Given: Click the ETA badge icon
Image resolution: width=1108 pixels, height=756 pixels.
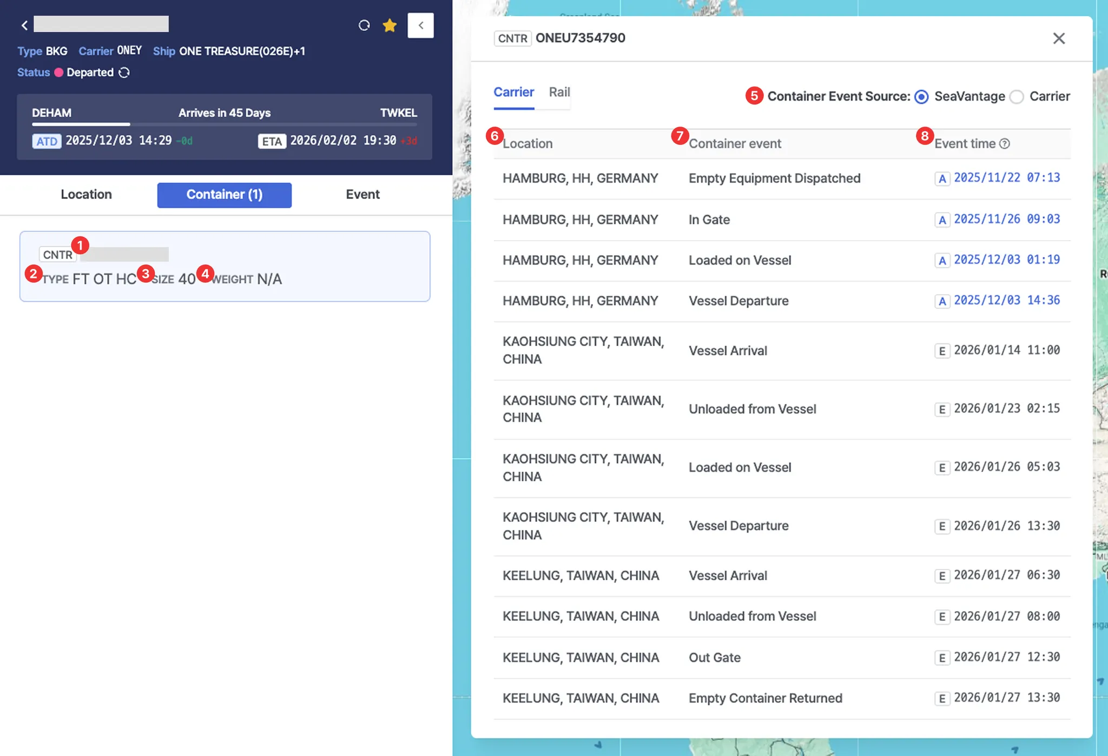Looking at the screenshot, I should 272,141.
